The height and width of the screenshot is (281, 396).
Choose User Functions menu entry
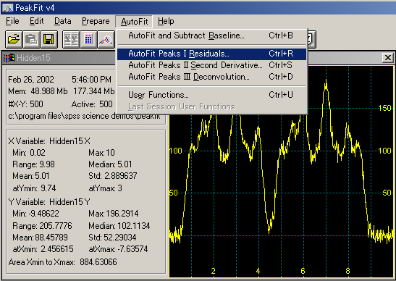211,95
